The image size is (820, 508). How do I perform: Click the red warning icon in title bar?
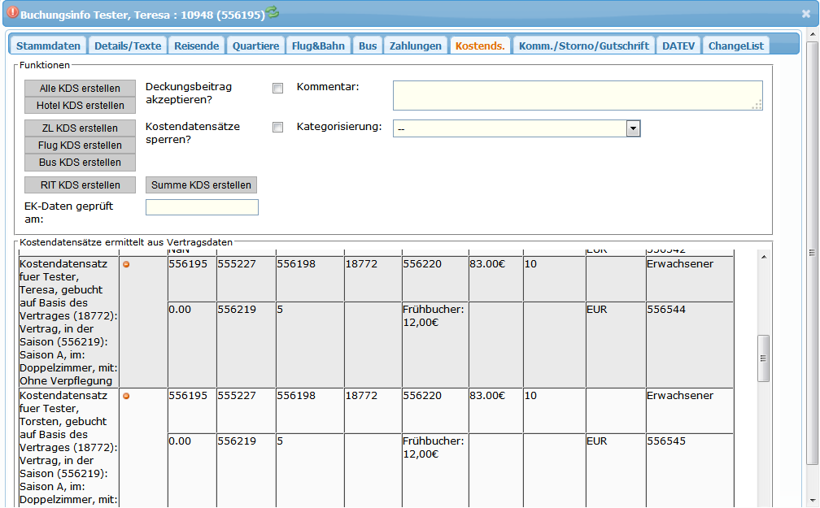click(12, 14)
